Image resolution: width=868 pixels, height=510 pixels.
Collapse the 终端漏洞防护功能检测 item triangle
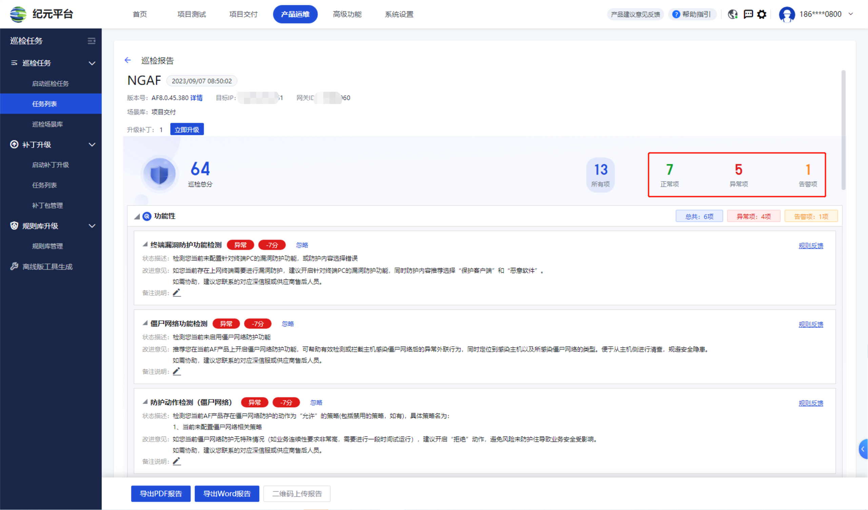coord(145,244)
